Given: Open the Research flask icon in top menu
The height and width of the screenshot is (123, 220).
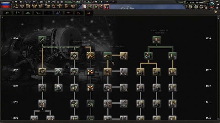Looking at the screenshot, I should pyautogui.click(x=28, y=6).
